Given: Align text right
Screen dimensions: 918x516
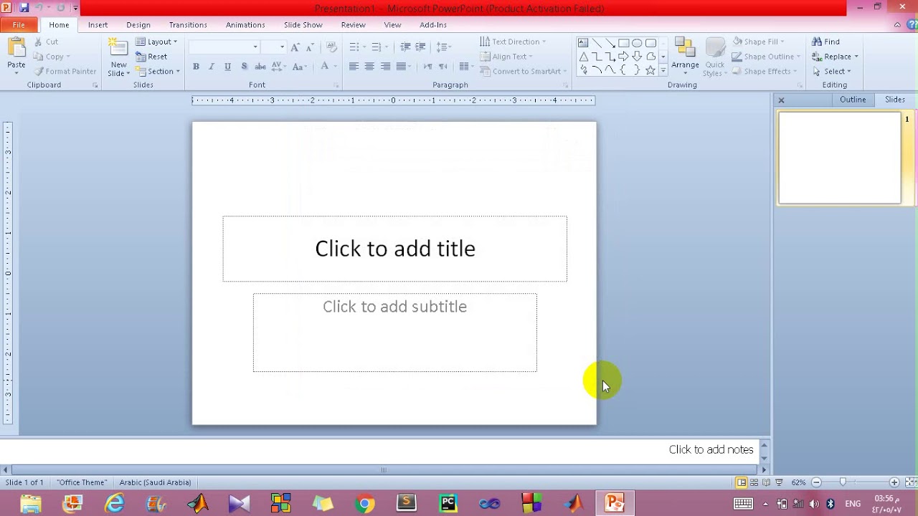Looking at the screenshot, I should point(386,67).
